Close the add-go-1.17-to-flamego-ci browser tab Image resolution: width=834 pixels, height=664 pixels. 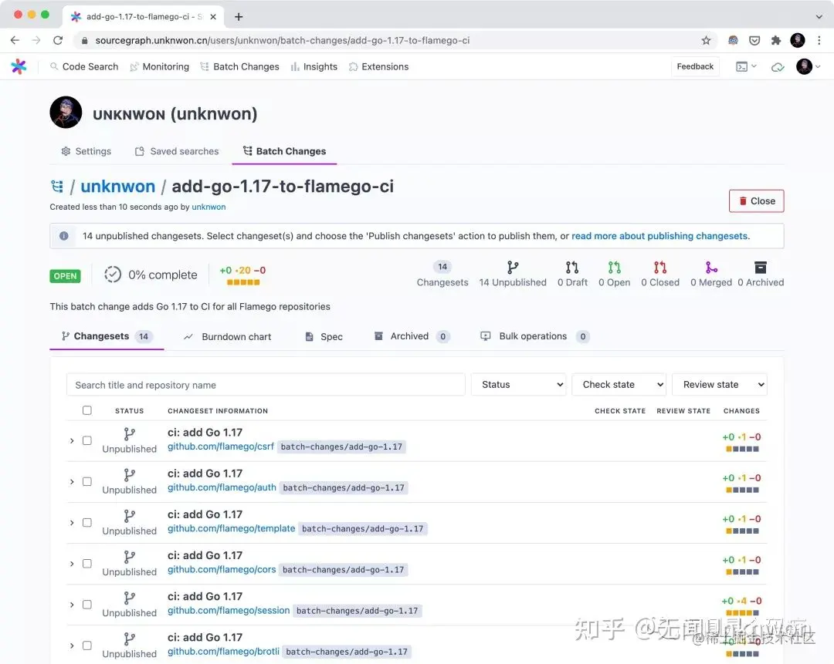point(213,16)
